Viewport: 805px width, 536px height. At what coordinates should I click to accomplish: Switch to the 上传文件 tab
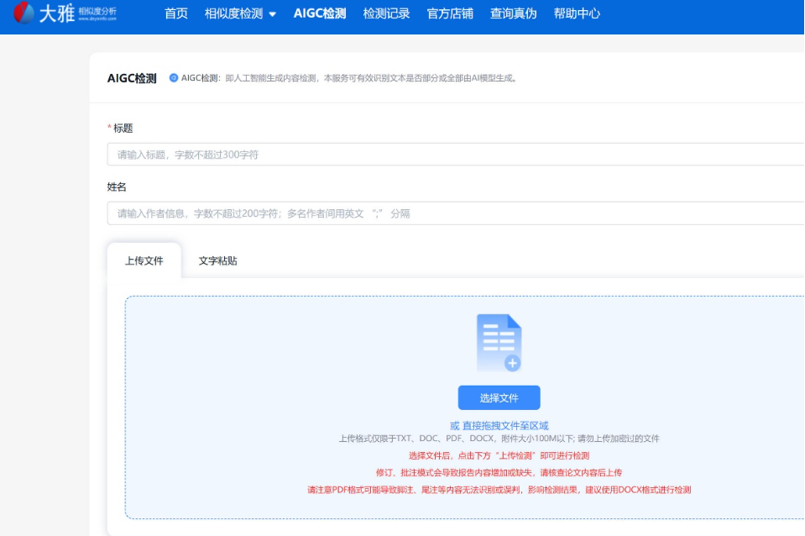(144, 260)
